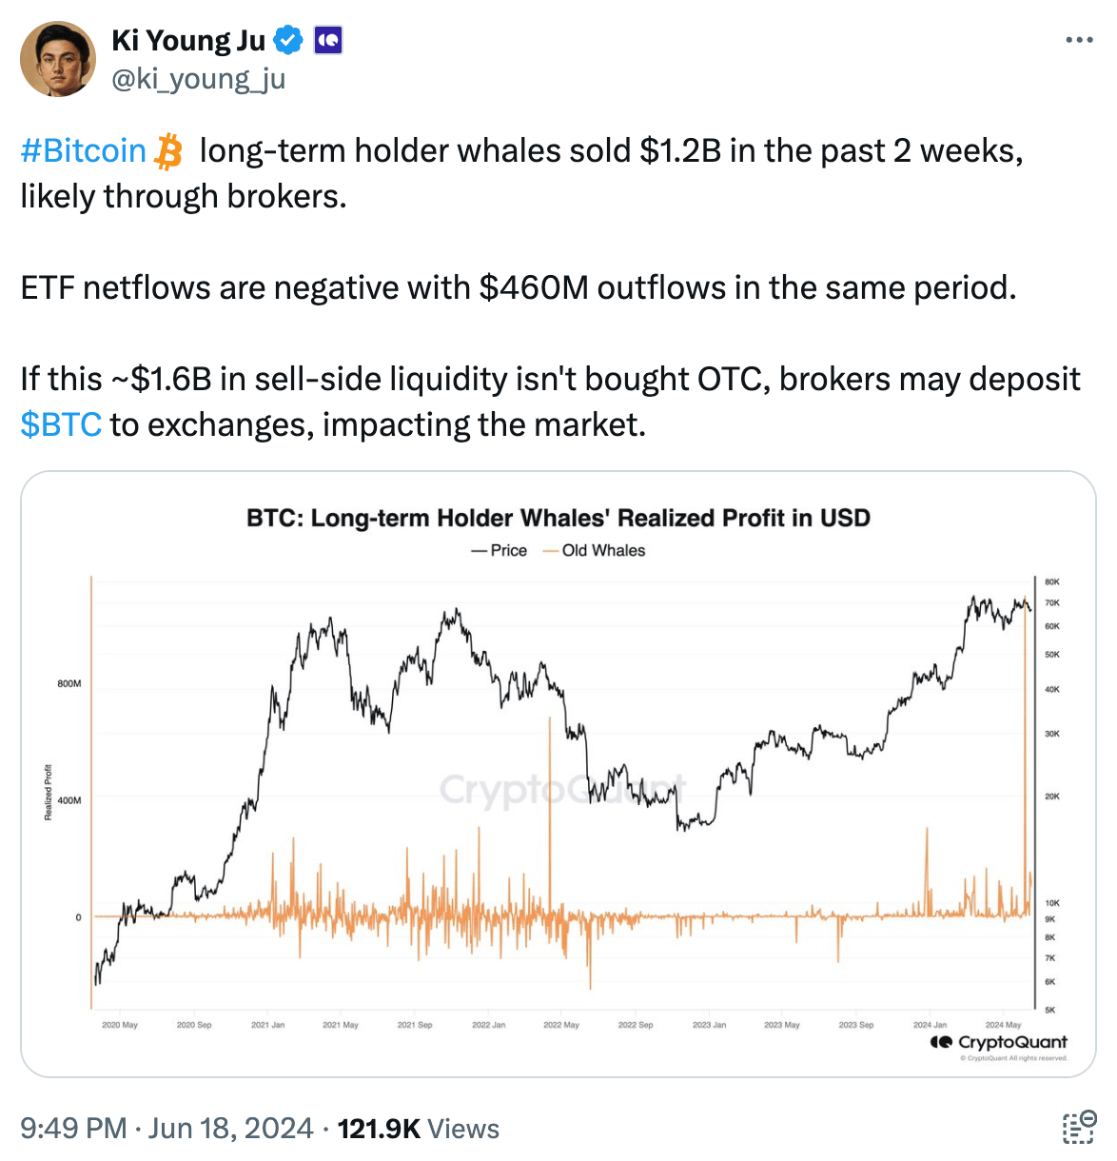Select the orange Old Whales legend marker
The image size is (1117, 1161).
[x=549, y=550]
